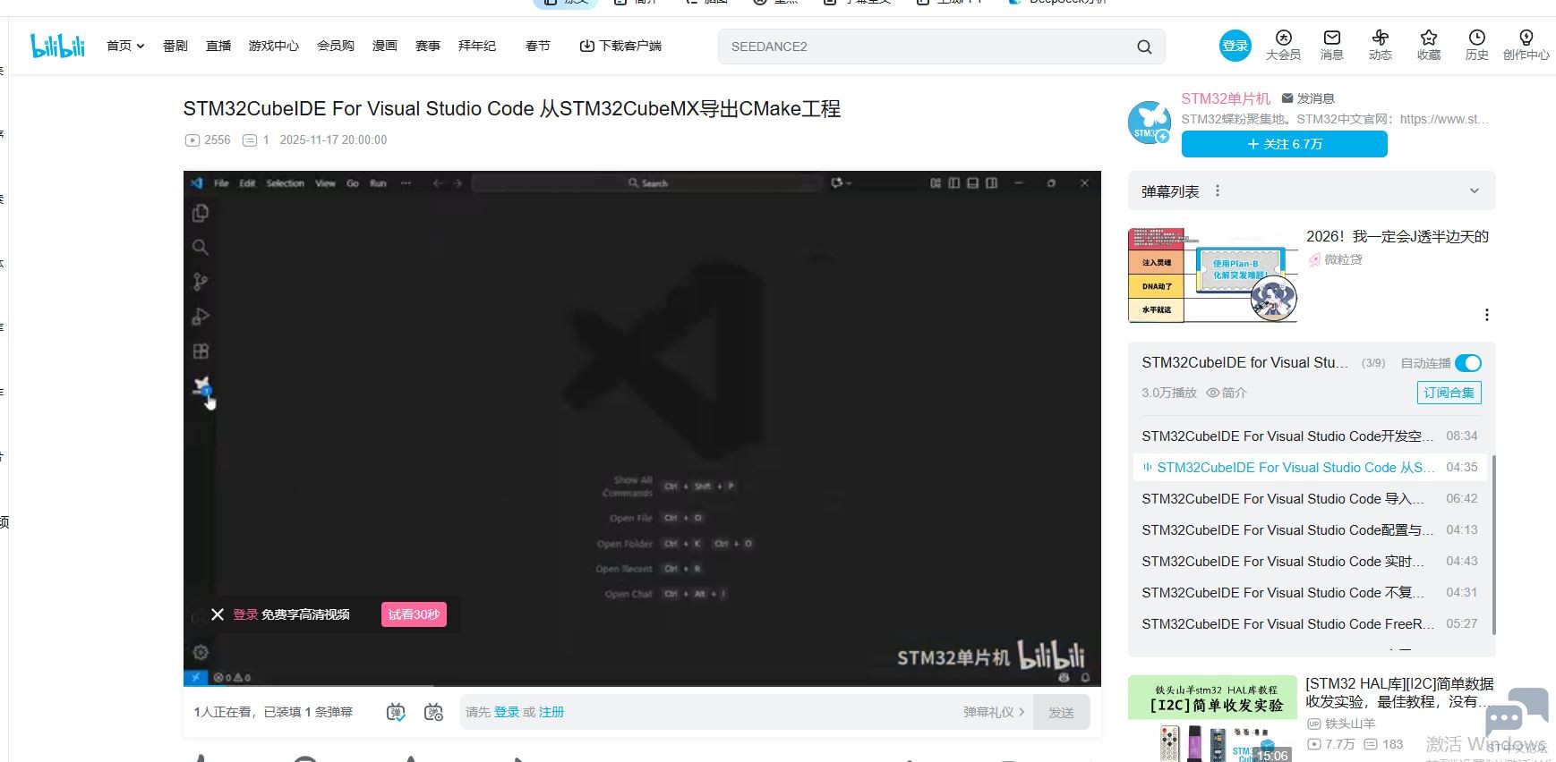This screenshot has height=762, width=1556.
Task: Open three-dot menu on 2026 ad card
Action: (x=1486, y=315)
